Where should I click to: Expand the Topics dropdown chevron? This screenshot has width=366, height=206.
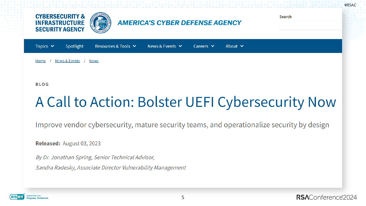tap(53, 46)
